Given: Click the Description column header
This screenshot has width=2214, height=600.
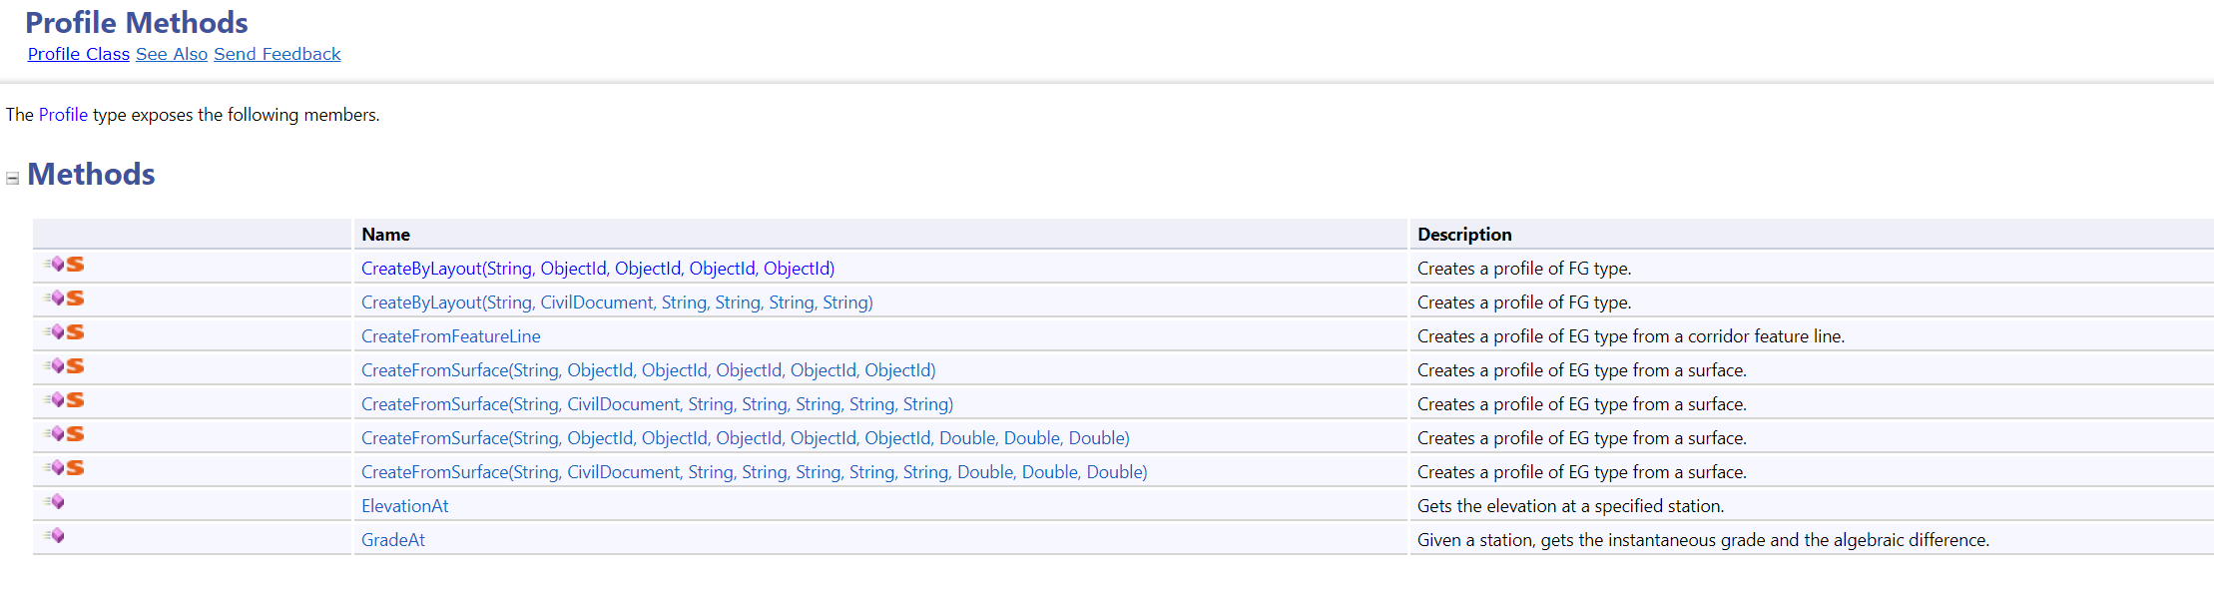Looking at the screenshot, I should tap(1463, 235).
